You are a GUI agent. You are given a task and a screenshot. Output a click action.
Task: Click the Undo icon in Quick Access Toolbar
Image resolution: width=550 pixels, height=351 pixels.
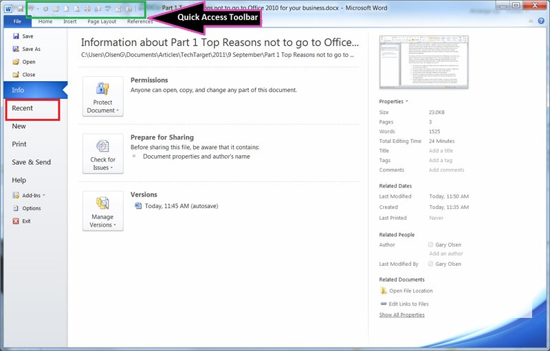[x=31, y=9]
